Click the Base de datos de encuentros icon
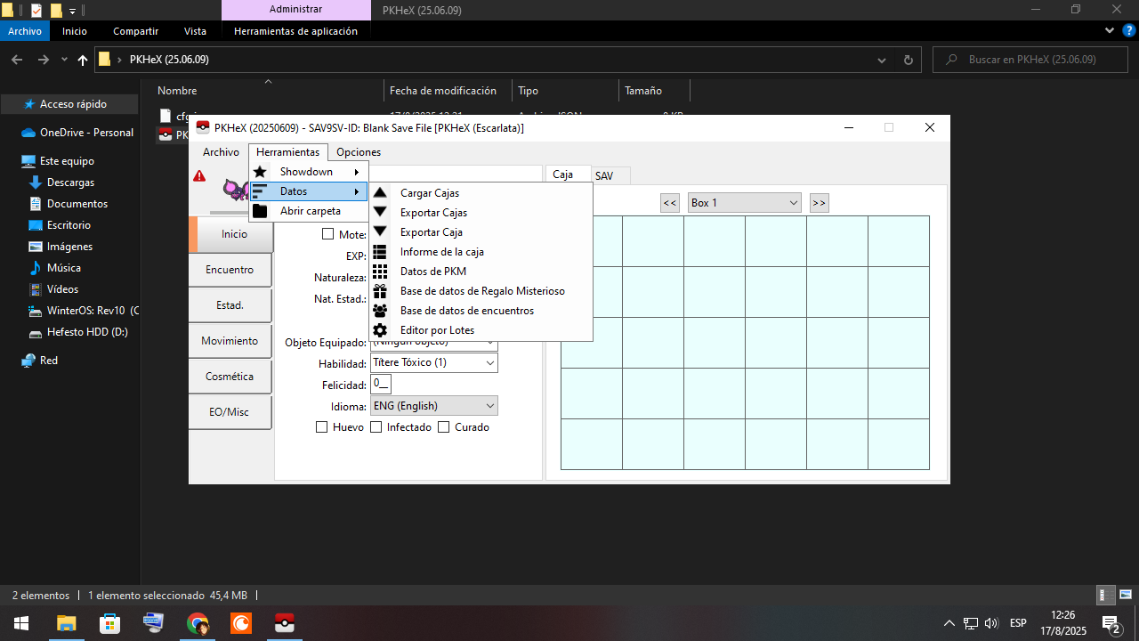 click(x=380, y=311)
